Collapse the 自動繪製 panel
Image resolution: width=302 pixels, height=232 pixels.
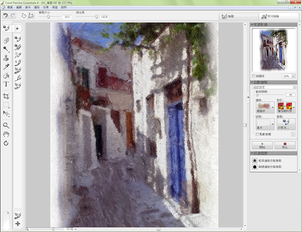pos(252,82)
